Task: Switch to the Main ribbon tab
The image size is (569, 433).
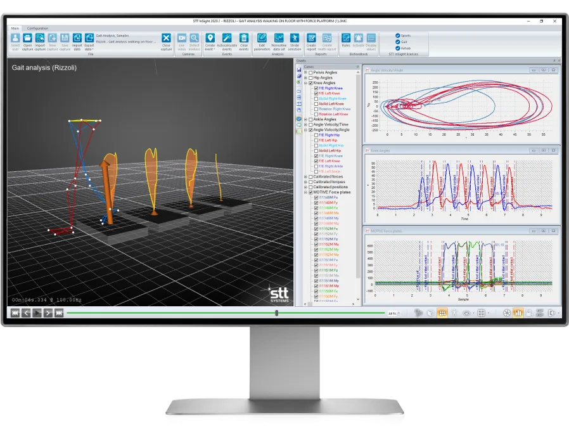Action: click(x=15, y=28)
